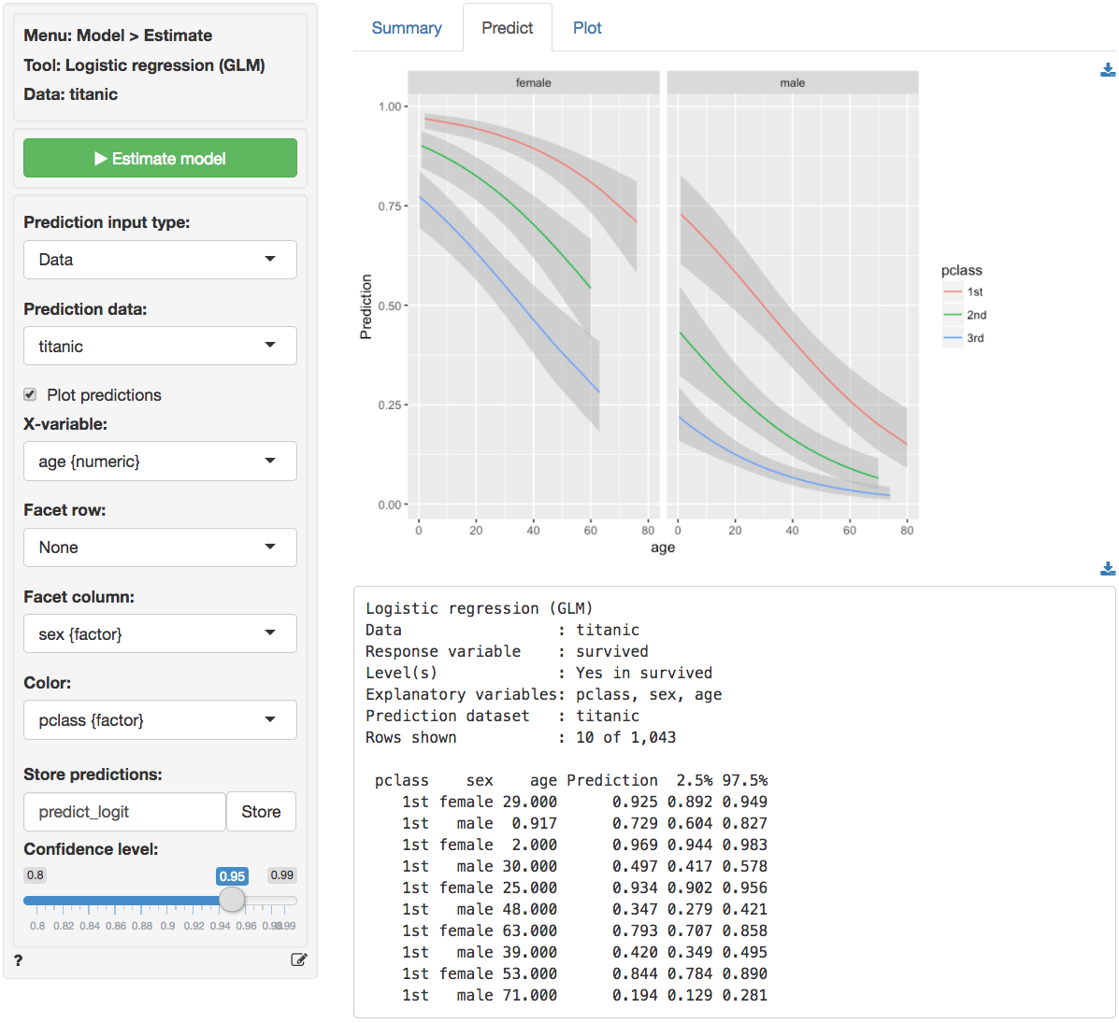This screenshot has height=1023, width=1119.
Task: Open the help question mark icon
Action: click(19, 960)
